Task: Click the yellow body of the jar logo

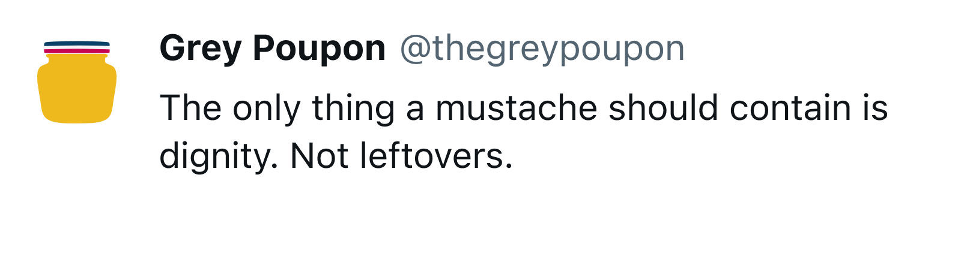Action: point(77,91)
